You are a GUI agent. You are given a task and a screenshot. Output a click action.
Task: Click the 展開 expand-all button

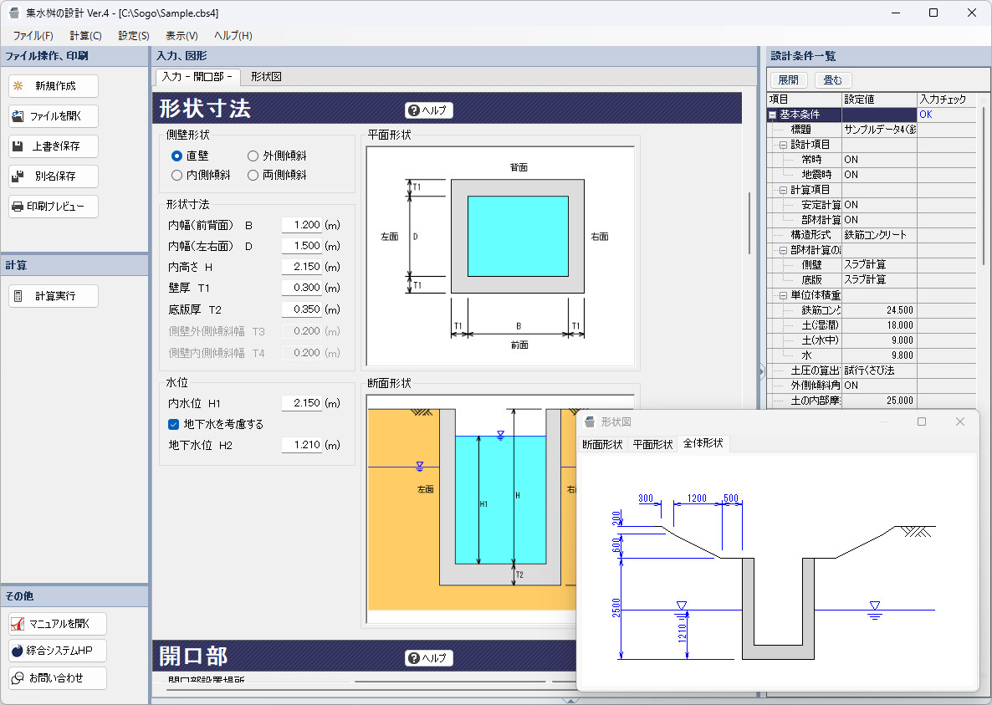pos(788,80)
